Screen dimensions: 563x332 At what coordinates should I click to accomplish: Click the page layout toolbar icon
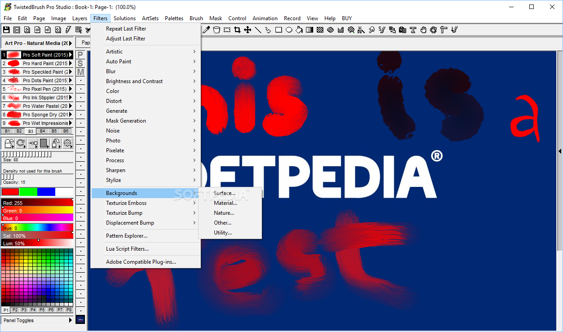pos(17,30)
